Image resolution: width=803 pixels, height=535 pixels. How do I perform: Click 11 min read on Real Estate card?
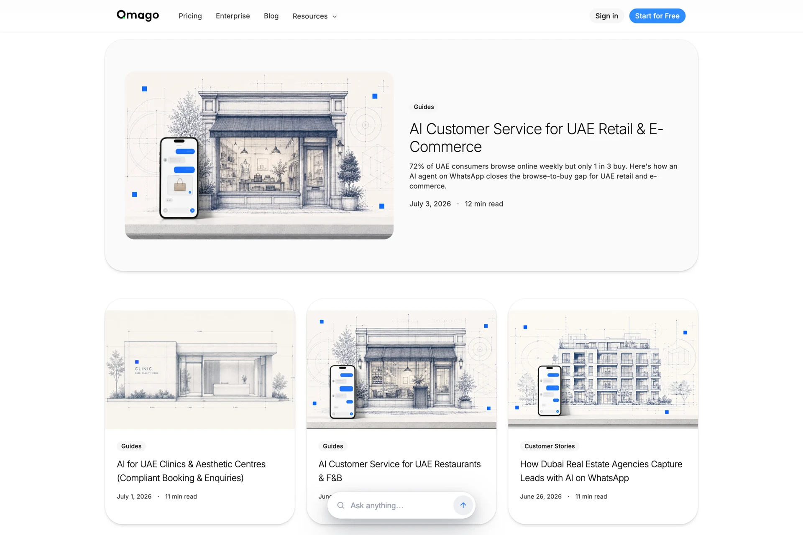point(591,497)
